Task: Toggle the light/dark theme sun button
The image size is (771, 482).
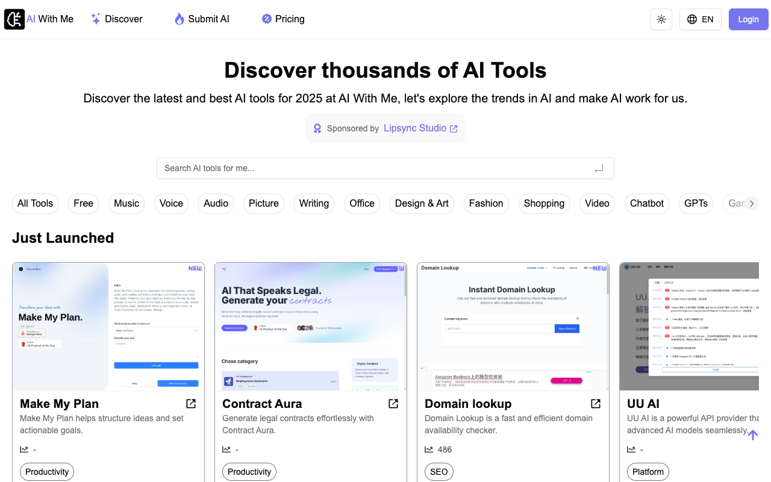Action: pyautogui.click(x=661, y=19)
